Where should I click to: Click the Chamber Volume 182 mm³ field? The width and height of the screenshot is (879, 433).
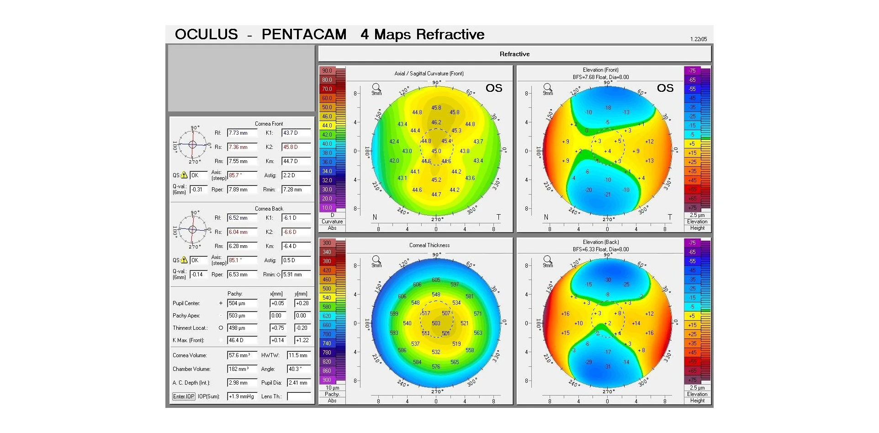pos(243,369)
